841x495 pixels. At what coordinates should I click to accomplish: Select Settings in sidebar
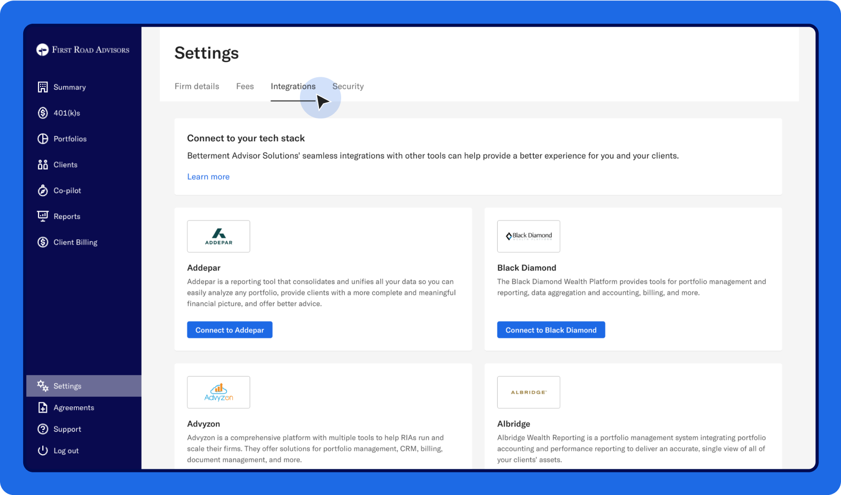point(83,386)
